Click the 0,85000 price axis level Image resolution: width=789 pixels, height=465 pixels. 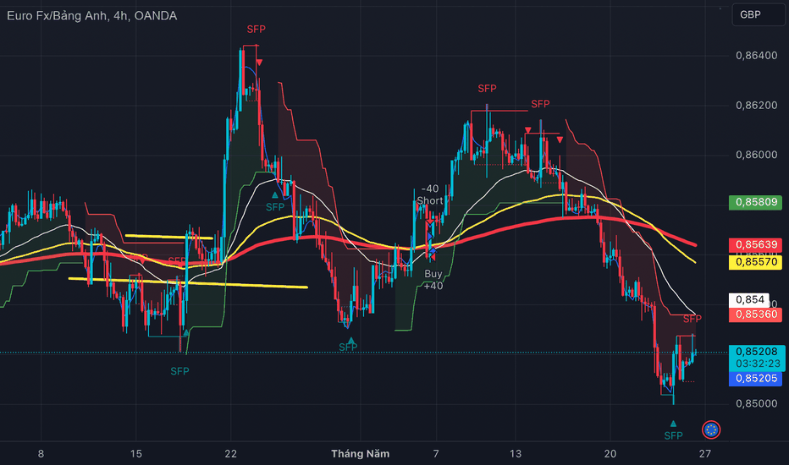756,403
